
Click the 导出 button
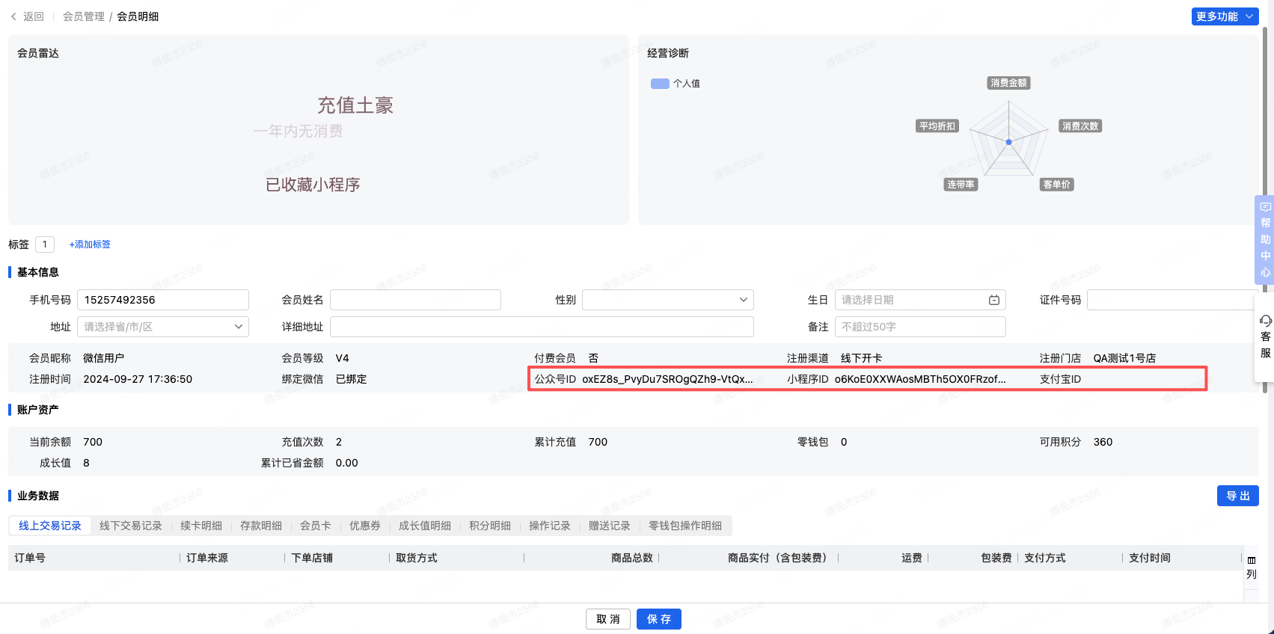(1238, 496)
